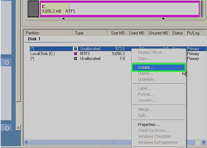Click the left triangle marker under the disk map
This screenshot has height=148, width=207.
[x=64, y=18]
